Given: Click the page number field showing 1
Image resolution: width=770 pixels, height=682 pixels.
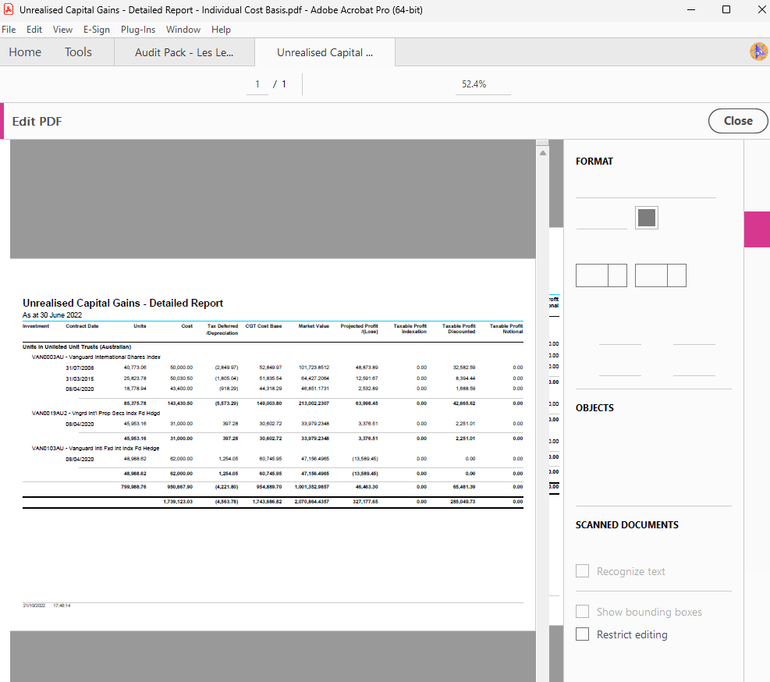Looking at the screenshot, I should click(257, 83).
